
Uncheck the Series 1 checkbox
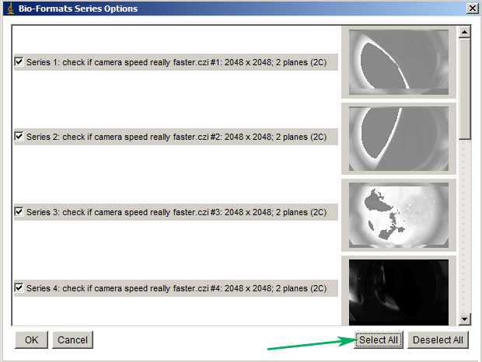click(x=19, y=62)
